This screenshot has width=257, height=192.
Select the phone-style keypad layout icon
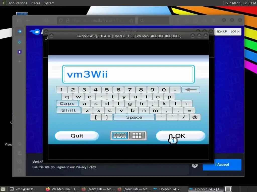[137, 135]
